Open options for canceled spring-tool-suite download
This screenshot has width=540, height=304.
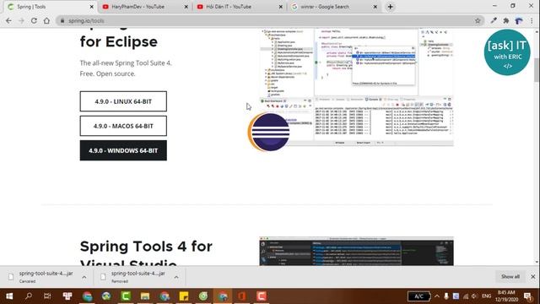(84, 277)
